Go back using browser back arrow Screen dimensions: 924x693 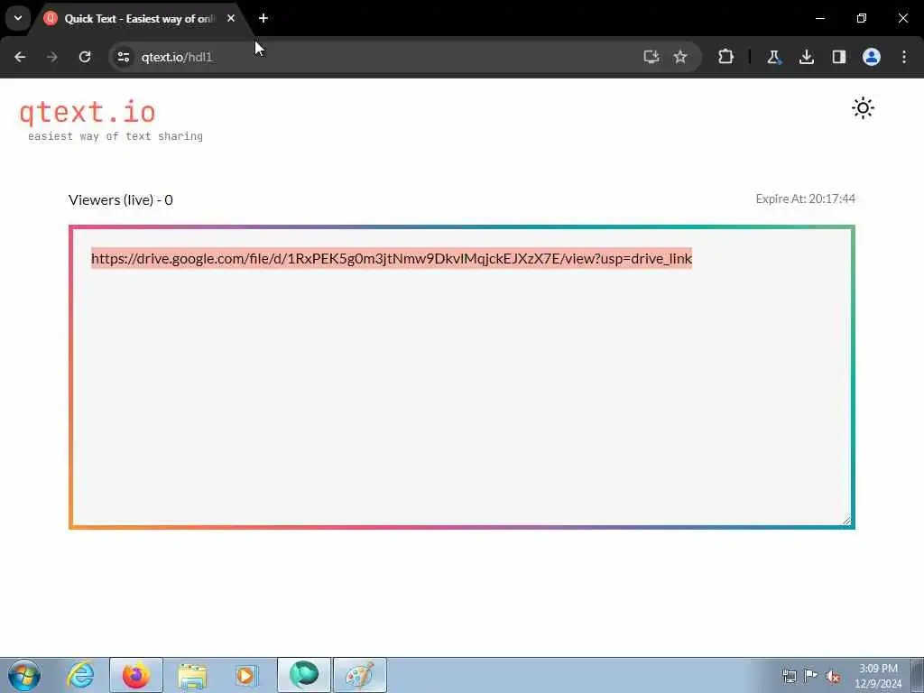tap(20, 57)
